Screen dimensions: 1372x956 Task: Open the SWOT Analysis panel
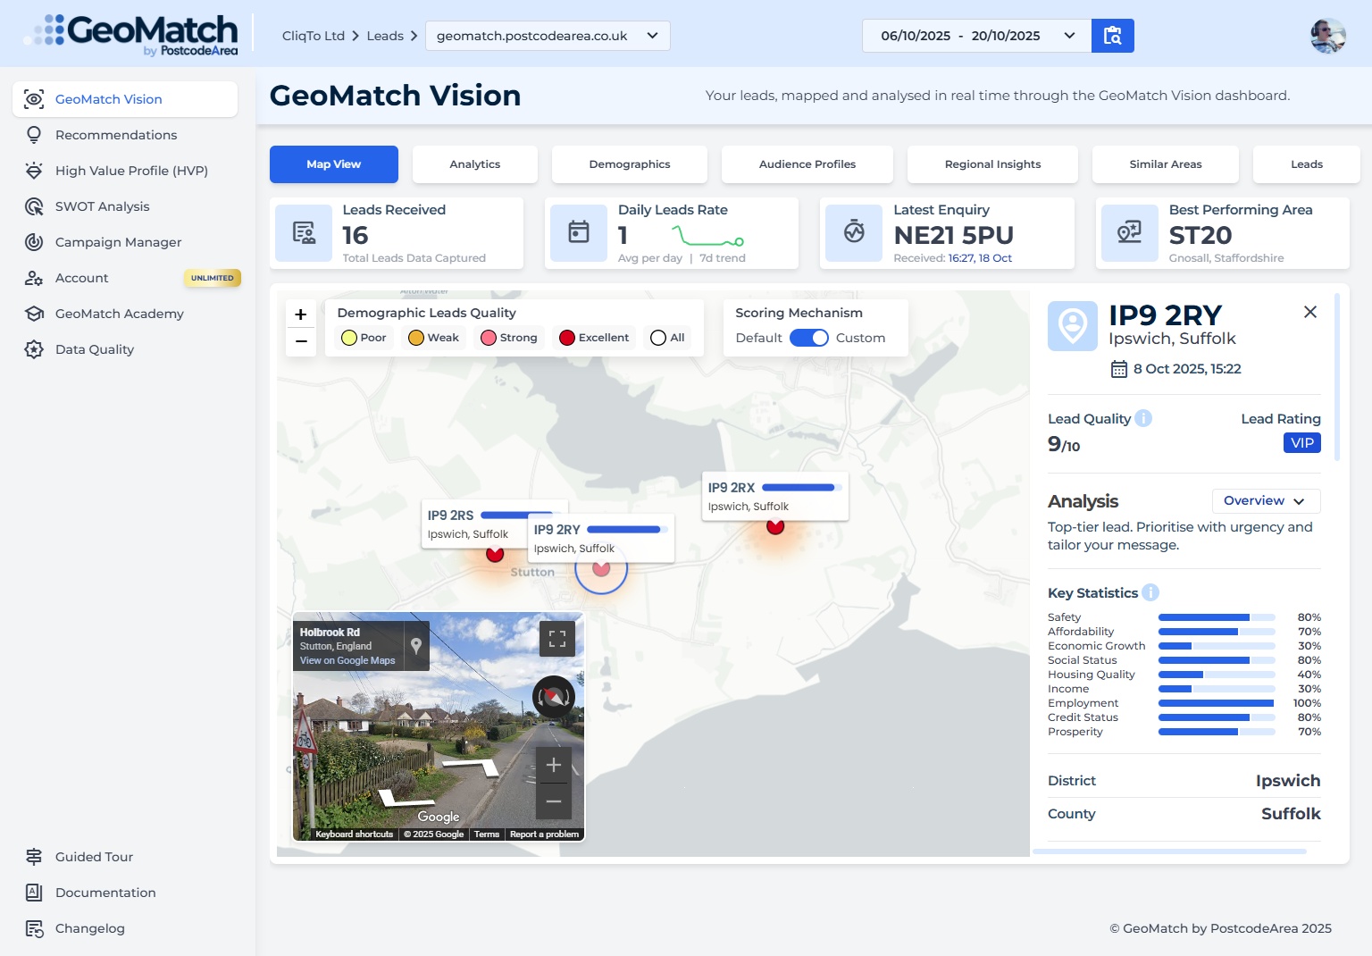point(33,206)
